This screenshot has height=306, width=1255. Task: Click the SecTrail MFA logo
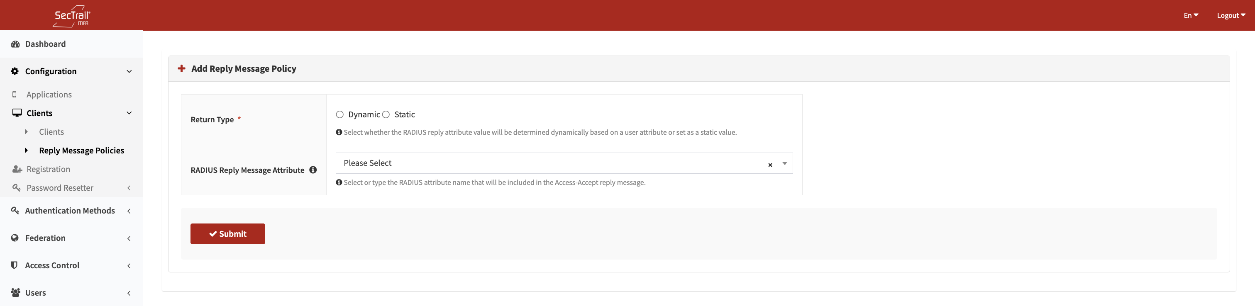(x=72, y=16)
